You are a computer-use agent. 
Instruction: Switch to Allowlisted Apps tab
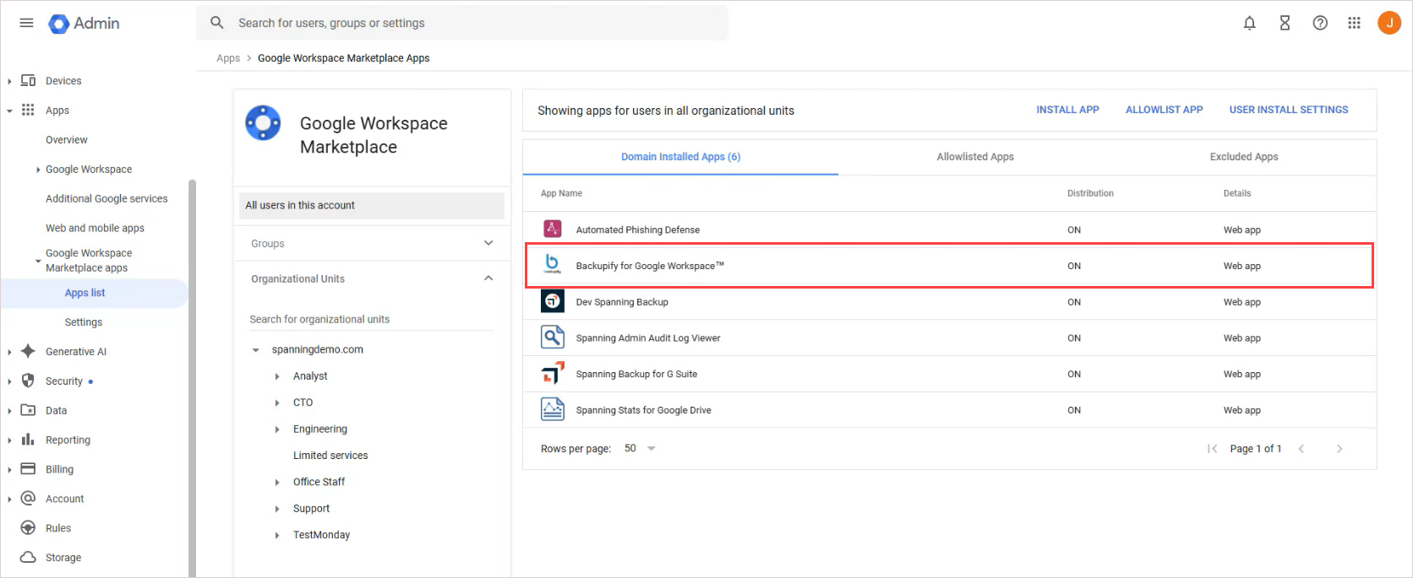(975, 157)
